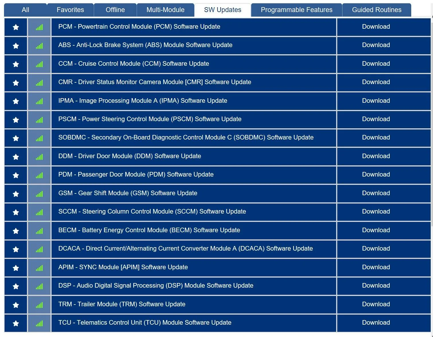
Task: Click signal bars icon for APIM SYNC row
Action: click(39, 268)
